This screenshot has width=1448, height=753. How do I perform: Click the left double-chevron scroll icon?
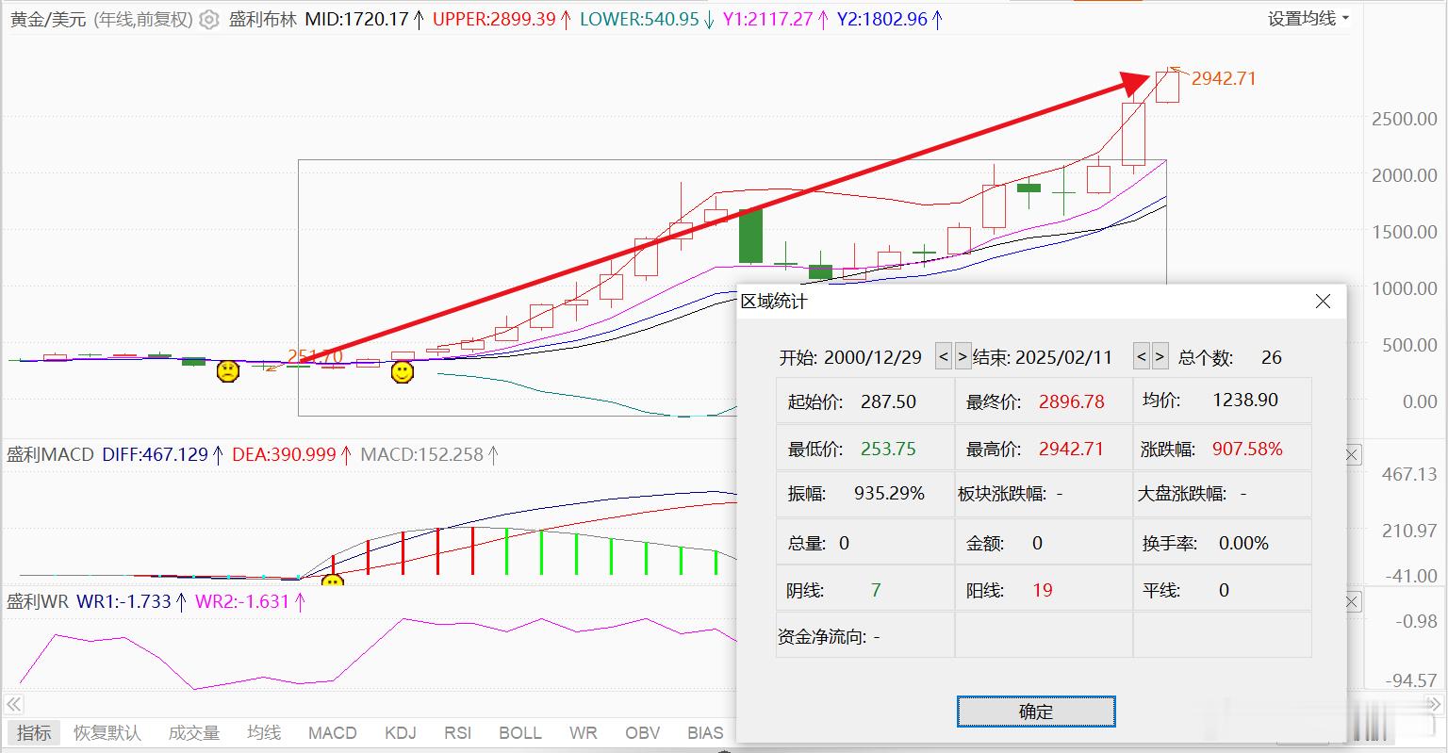point(14,704)
